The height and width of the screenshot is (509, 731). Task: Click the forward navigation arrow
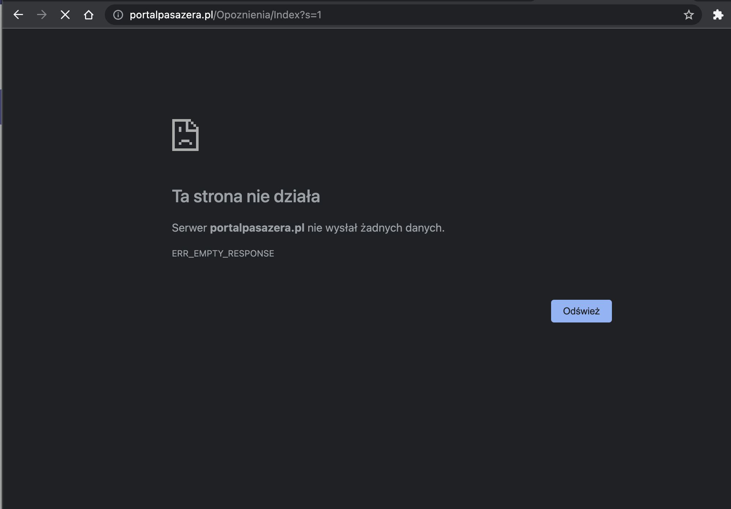(42, 15)
